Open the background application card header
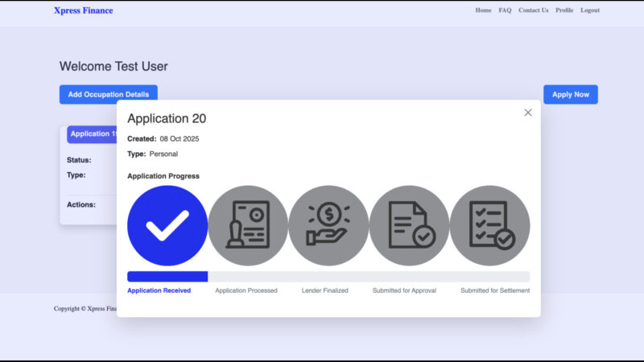 pos(92,134)
